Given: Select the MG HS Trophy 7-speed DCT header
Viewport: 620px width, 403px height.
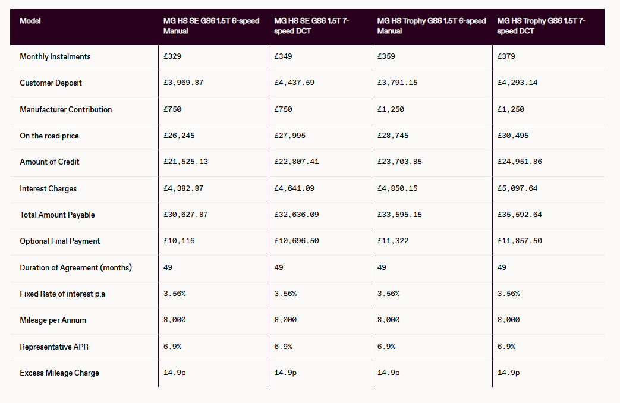Looking at the screenshot, I should [541, 26].
